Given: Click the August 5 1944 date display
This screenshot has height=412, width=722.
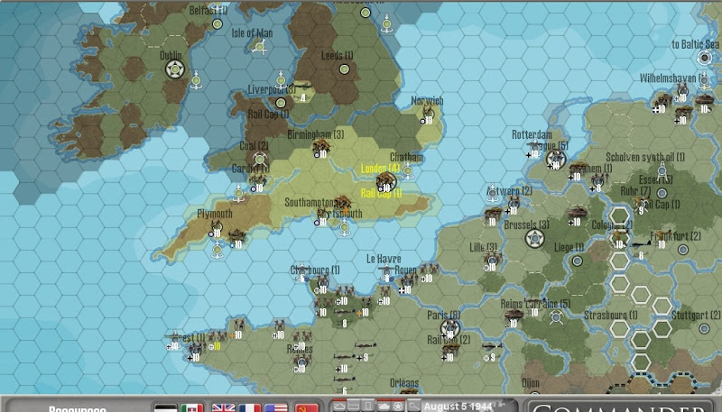Looking at the screenshot, I should coord(458,407).
